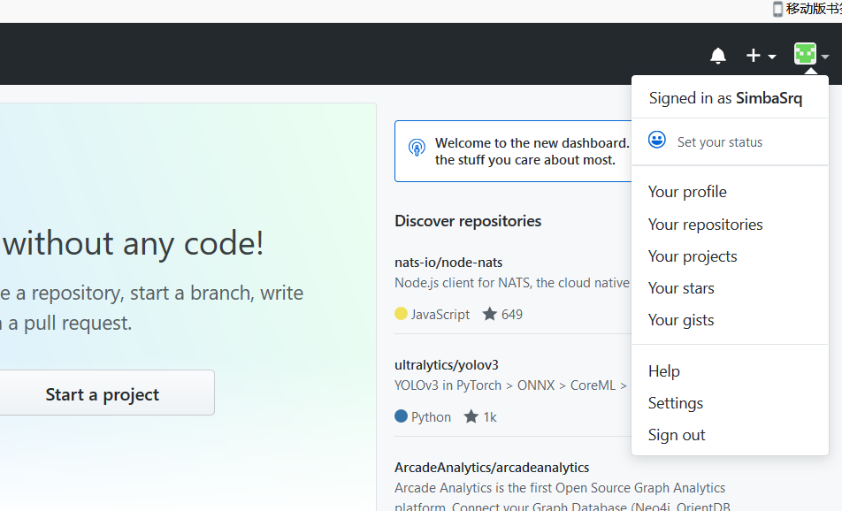Viewport: 842px width, 511px height.
Task: Open Your gists
Action: [x=681, y=320]
